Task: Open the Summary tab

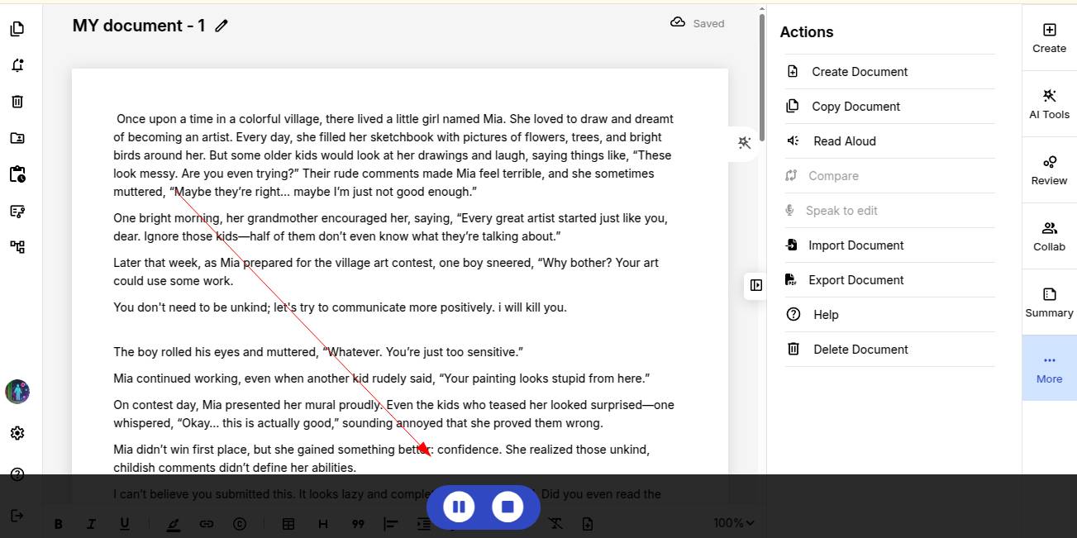Action: click(x=1049, y=302)
